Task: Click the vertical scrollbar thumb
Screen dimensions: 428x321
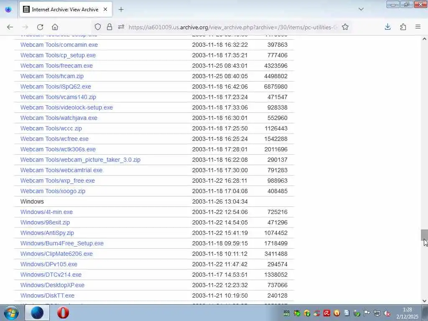Action: click(x=424, y=235)
